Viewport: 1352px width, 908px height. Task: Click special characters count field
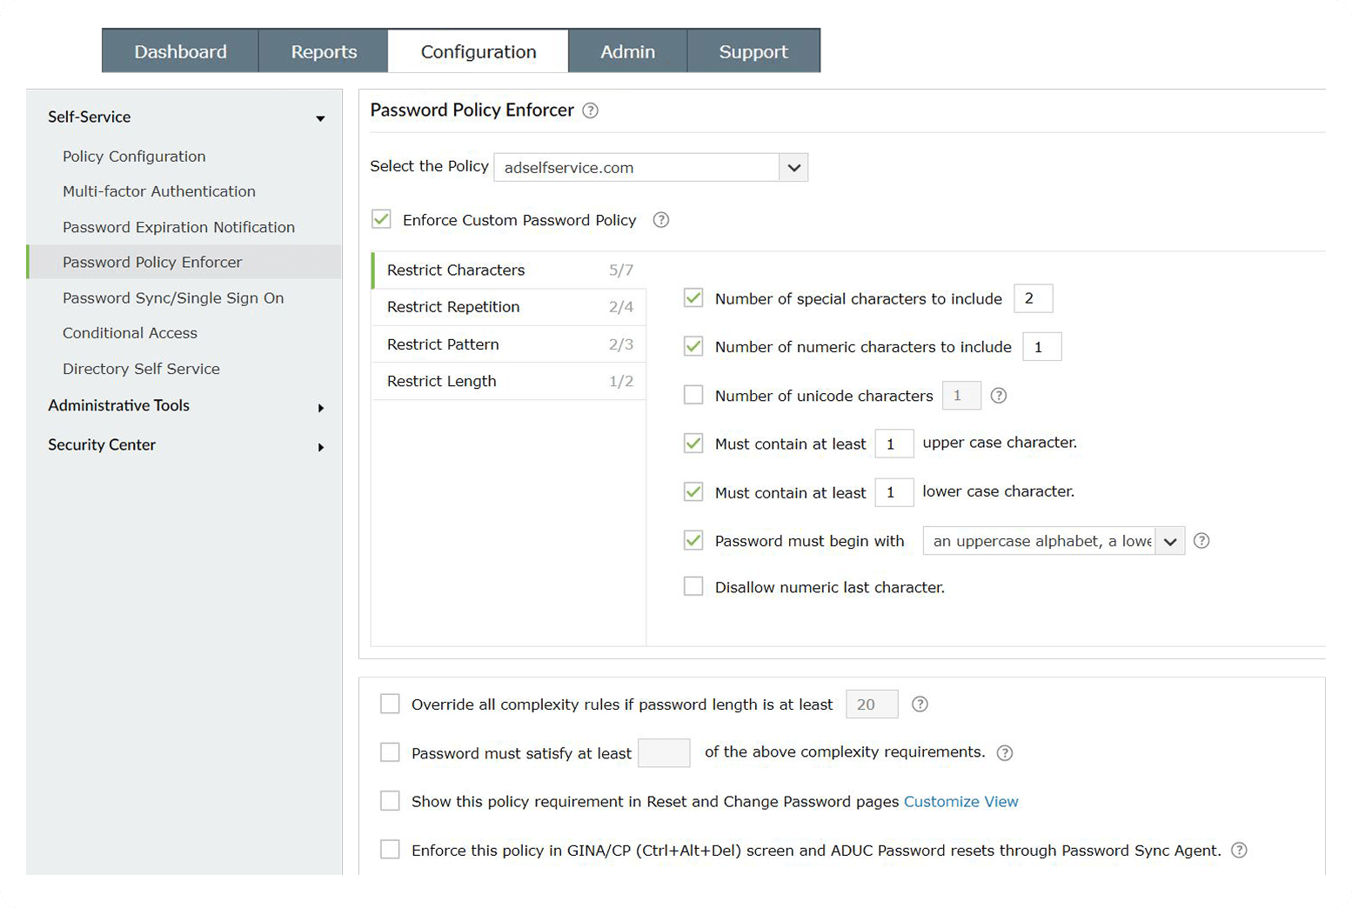(x=1034, y=298)
